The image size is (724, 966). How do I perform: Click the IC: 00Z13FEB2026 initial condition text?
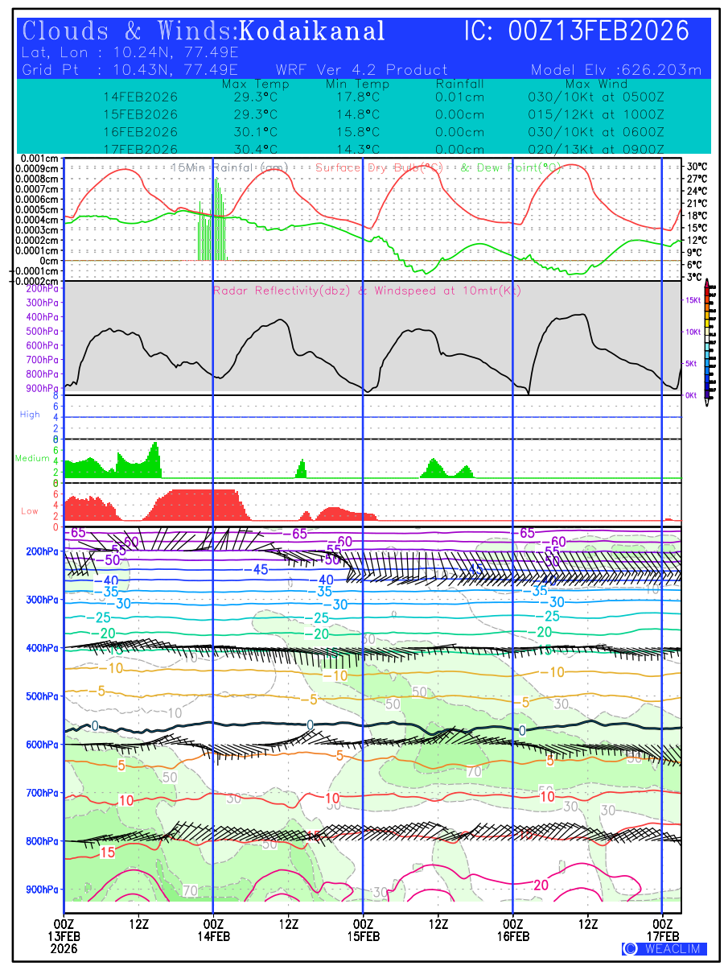point(577,31)
